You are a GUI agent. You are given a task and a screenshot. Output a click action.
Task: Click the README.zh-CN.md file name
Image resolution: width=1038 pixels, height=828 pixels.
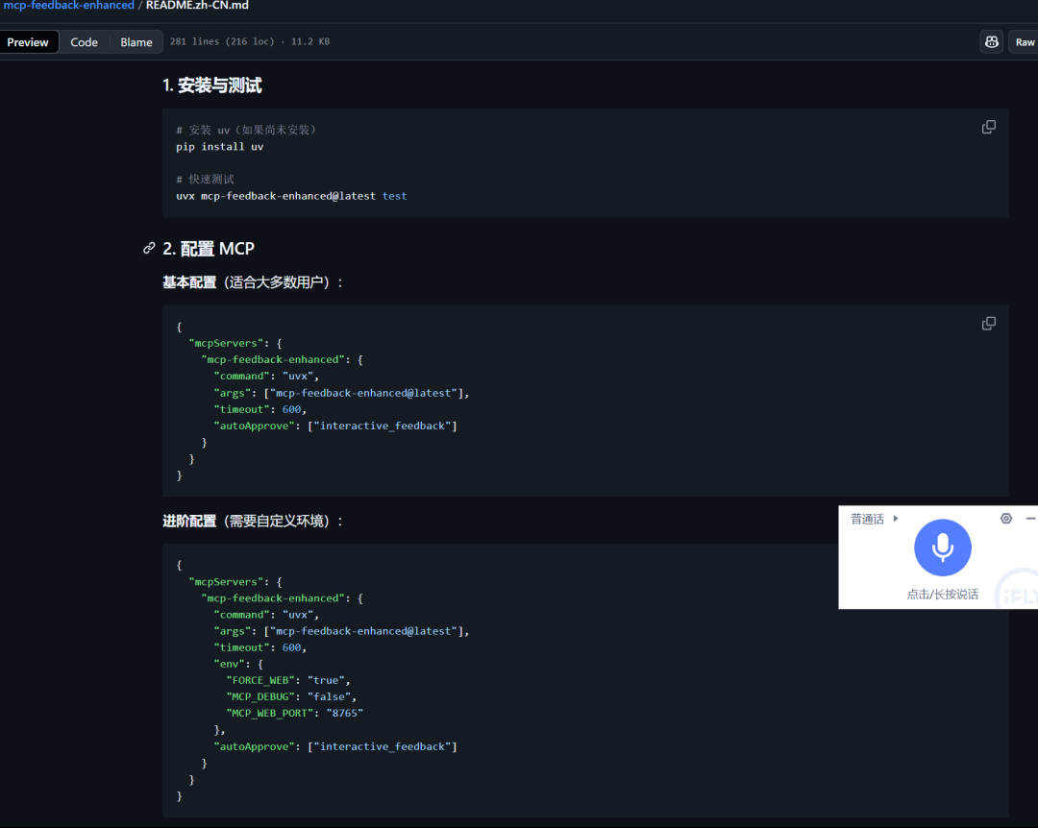[x=197, y=6]
